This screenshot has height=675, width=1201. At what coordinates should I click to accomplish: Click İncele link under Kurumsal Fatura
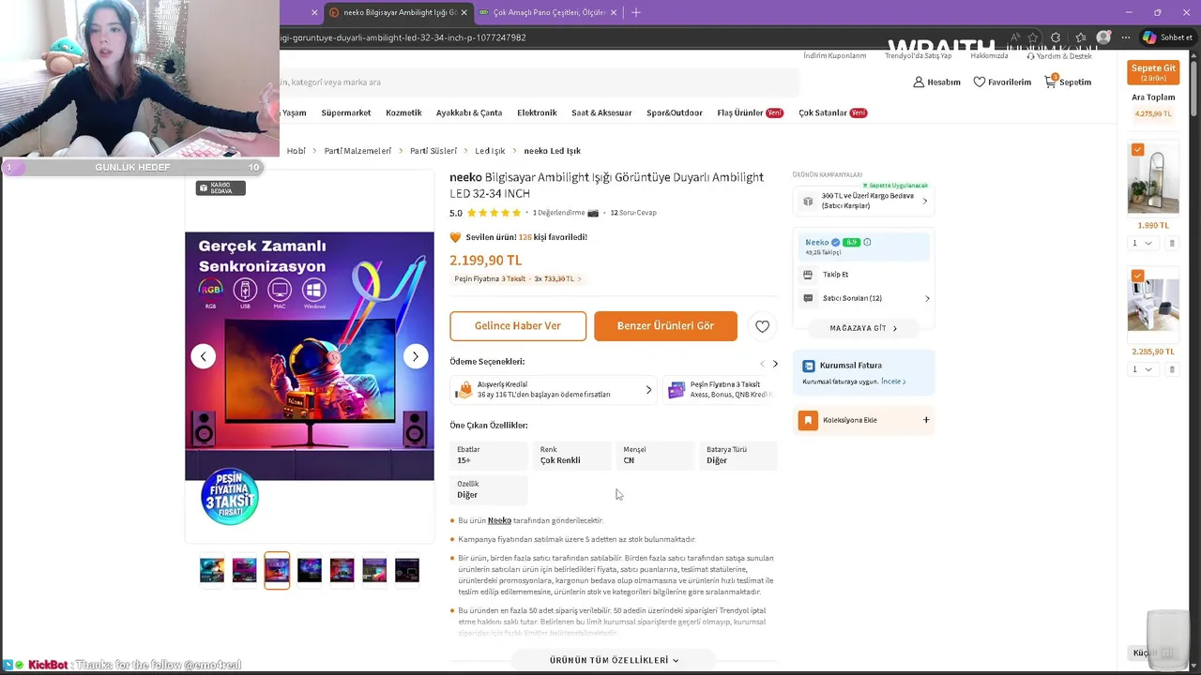point(892,382)
